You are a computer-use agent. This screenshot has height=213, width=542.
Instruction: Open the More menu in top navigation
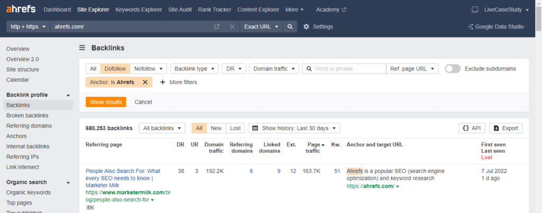coord(294,10)
